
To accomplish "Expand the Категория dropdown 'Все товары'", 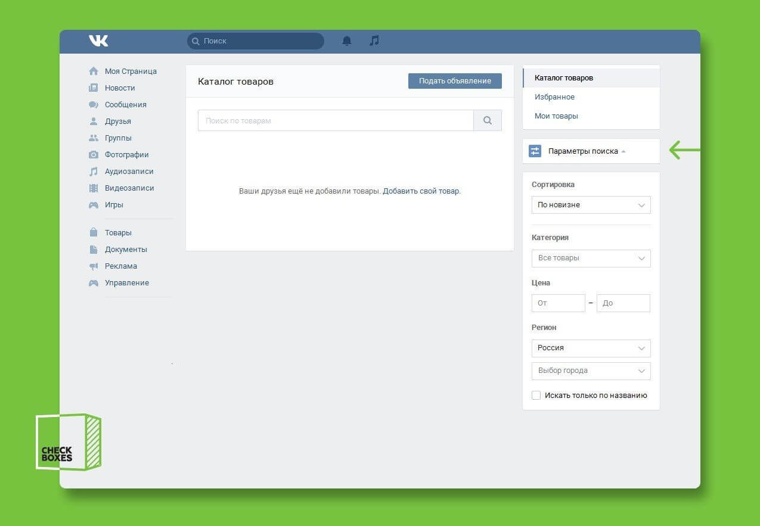I will pyautogui.click(x=591, y=259).
